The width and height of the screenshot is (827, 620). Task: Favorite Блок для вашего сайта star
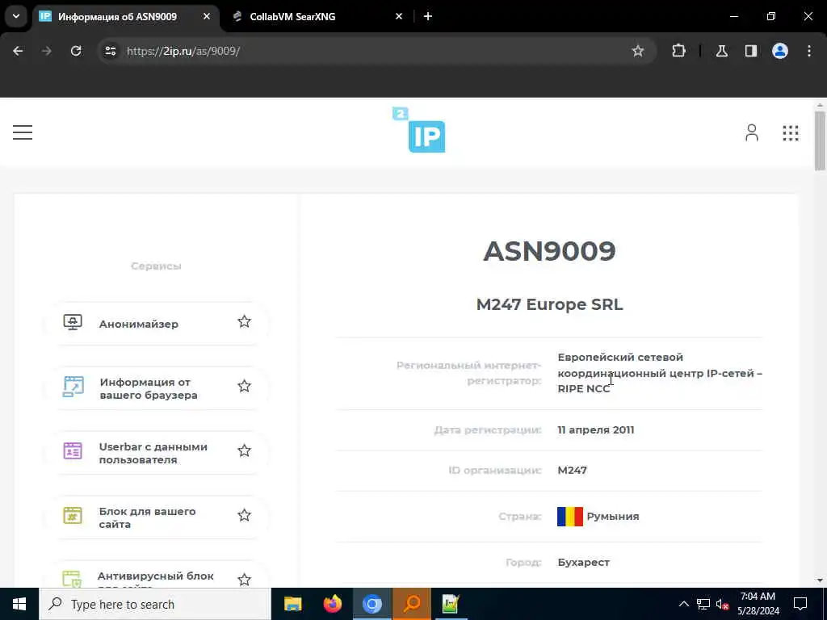[x=244, y=515]
